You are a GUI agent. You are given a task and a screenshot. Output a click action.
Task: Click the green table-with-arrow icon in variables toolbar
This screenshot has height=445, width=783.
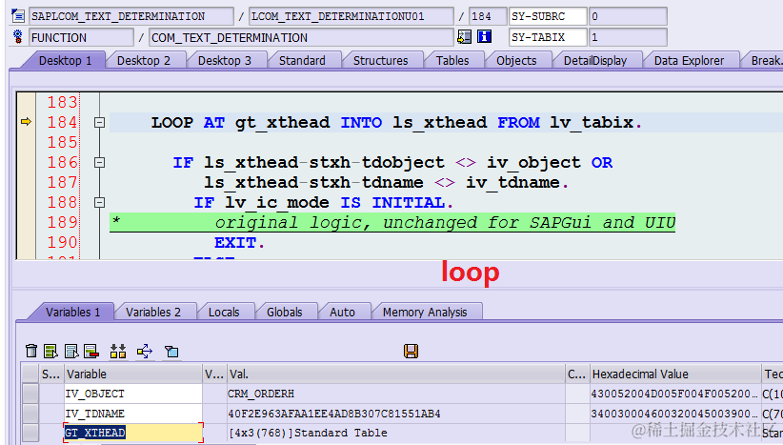(50, 351)
